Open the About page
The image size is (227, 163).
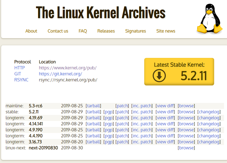(31, 31)
